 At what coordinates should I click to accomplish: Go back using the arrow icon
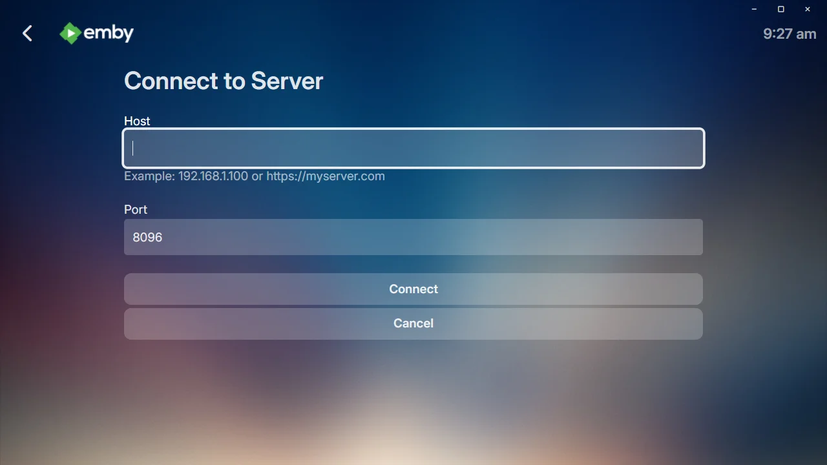click(x=27, y=34)
